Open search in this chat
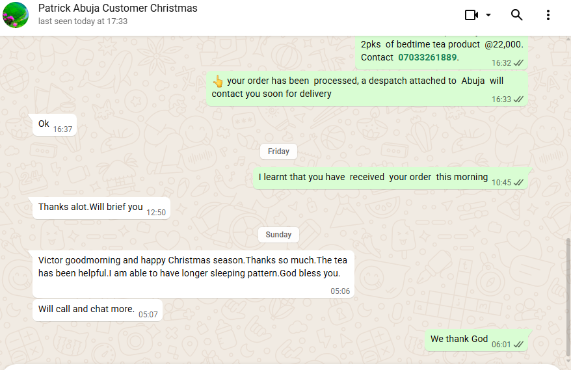The height and width of the screenshot is (370, 571). pyautogui.click(x=517, y=15)
